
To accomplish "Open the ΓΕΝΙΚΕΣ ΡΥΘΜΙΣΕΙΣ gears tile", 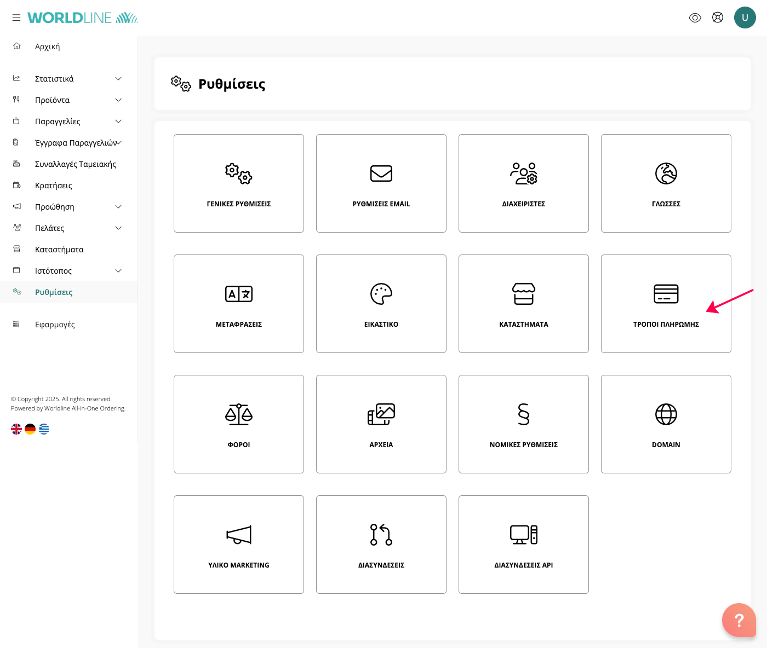I will 239,183.
